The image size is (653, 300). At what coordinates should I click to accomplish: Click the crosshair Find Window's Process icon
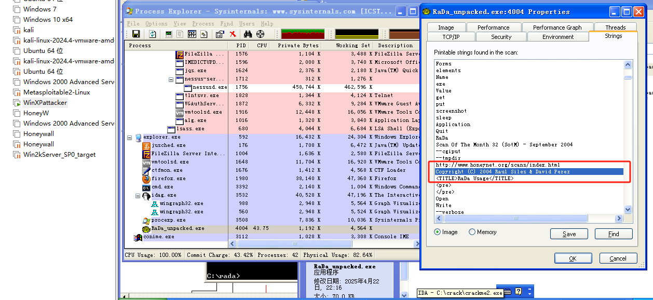[x=261, y=34]
